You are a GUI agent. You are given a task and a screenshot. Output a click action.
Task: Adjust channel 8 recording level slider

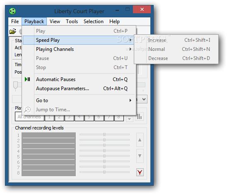(104, 172)
